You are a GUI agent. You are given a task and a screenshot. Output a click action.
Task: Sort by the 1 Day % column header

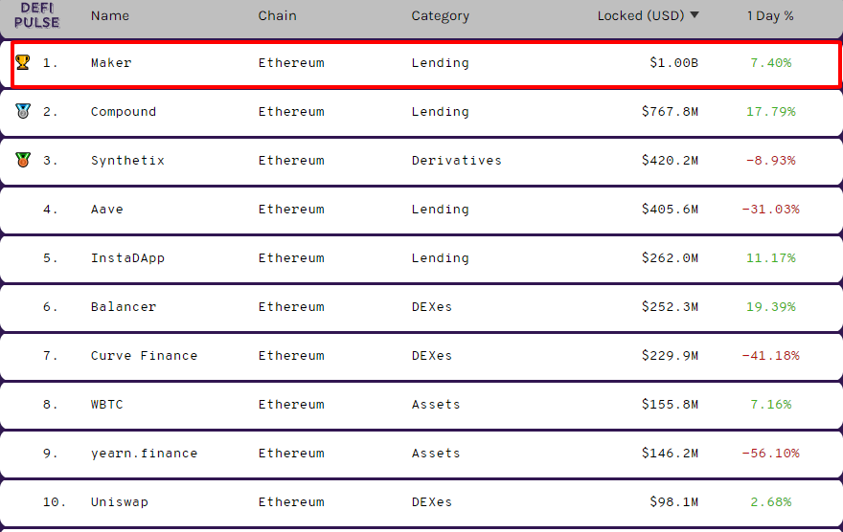[x=770, y=15]
